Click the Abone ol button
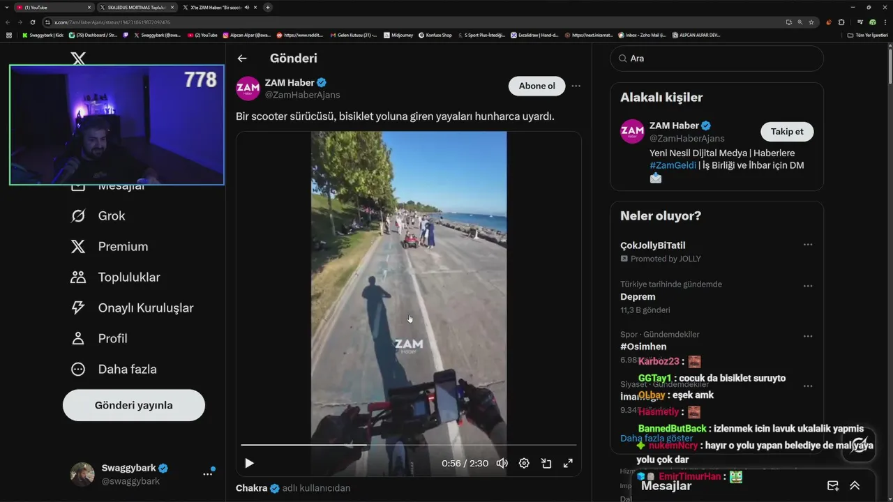The height and width of the screenshot is (502, 893). coord(537,86)
